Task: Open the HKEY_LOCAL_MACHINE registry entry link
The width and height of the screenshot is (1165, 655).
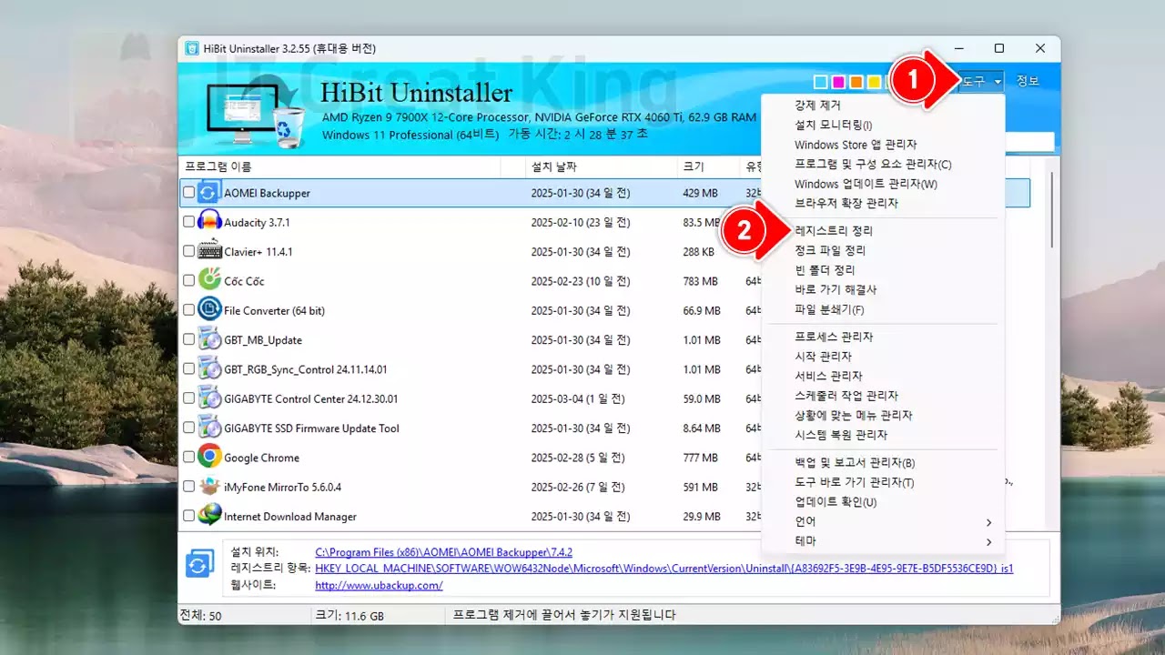Action: pos(664,569)
